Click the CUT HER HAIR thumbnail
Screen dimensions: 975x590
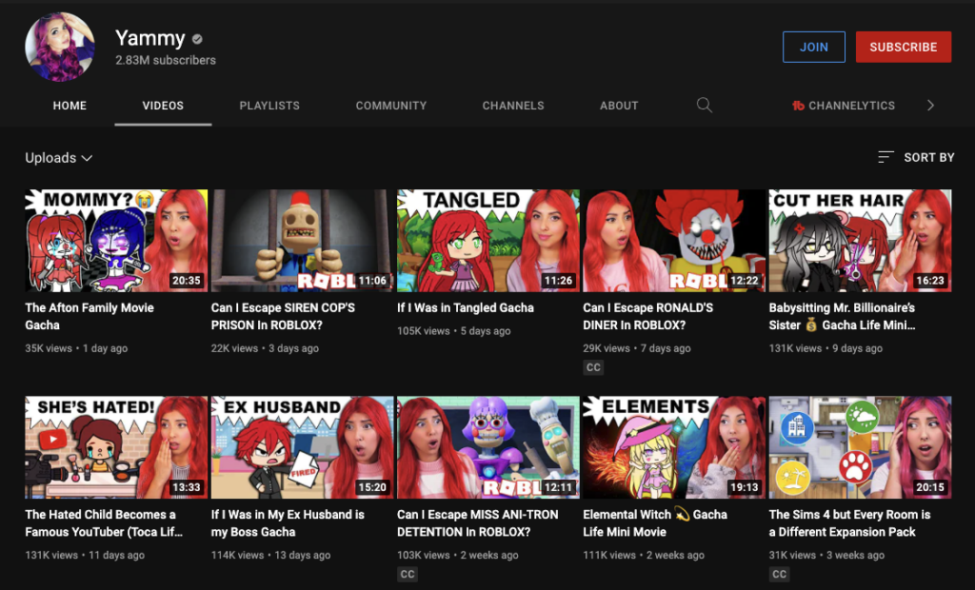860,241
